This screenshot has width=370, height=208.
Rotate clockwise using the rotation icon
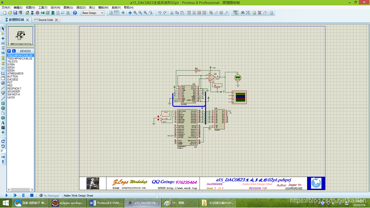(3, 141)
